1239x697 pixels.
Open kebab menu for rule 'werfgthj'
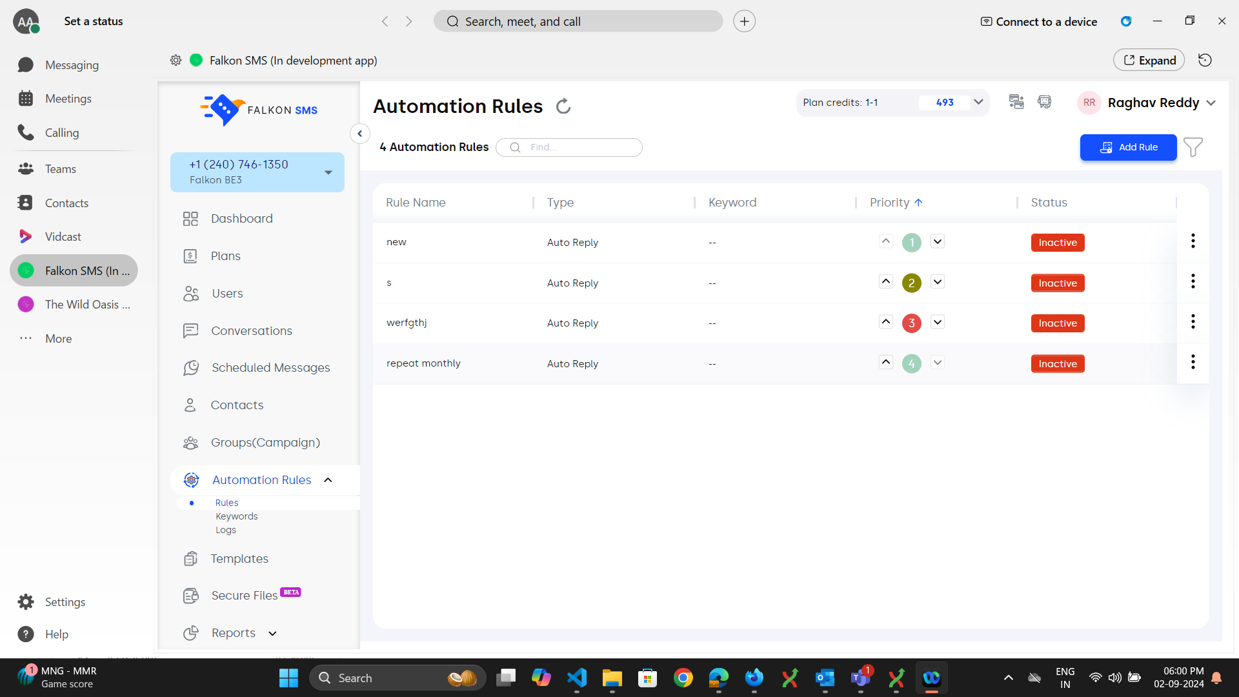click(x=1193, y=321)
